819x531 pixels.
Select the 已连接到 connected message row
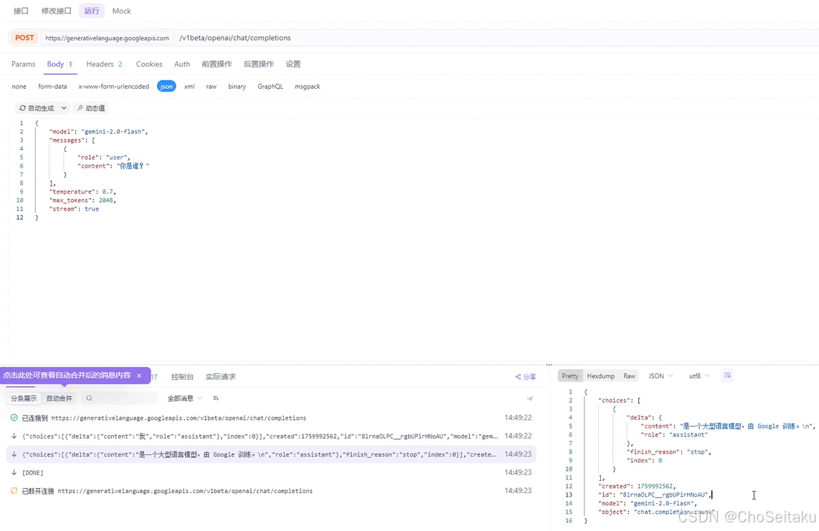(271, 418)
